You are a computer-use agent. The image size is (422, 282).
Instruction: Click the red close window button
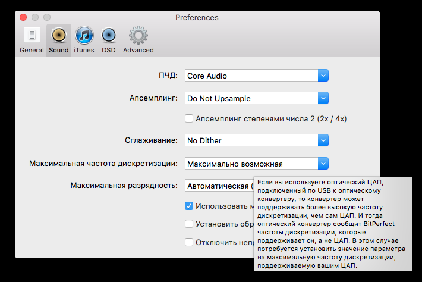(23, 18)
